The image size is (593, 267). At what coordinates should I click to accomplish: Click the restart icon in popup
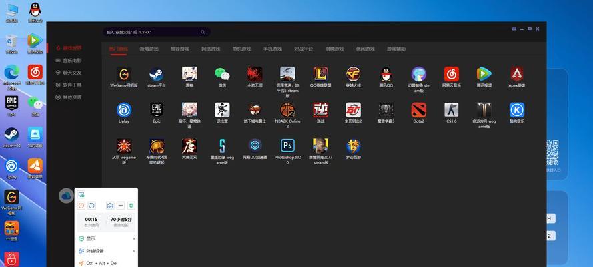91,206
